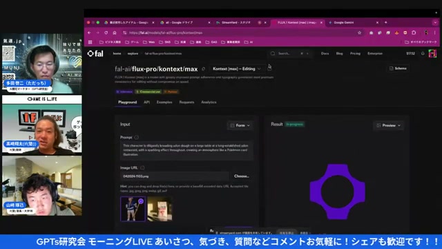Open the Kontext [max] – Editing dropdown

tap(237, 69)
